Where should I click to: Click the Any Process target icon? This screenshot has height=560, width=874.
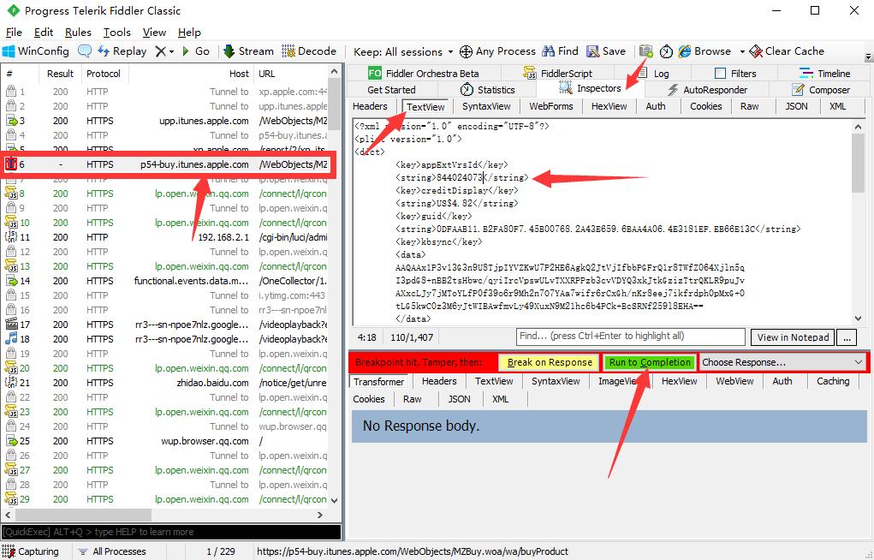[x=466, y=51]
